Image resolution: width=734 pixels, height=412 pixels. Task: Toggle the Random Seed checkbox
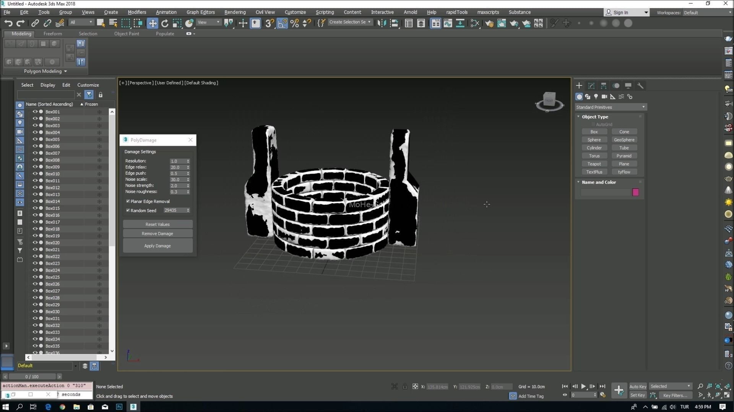click(128, 210)
